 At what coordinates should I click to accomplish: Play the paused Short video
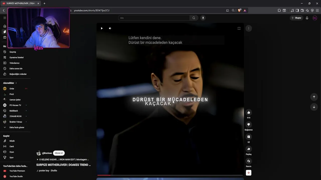102,28
